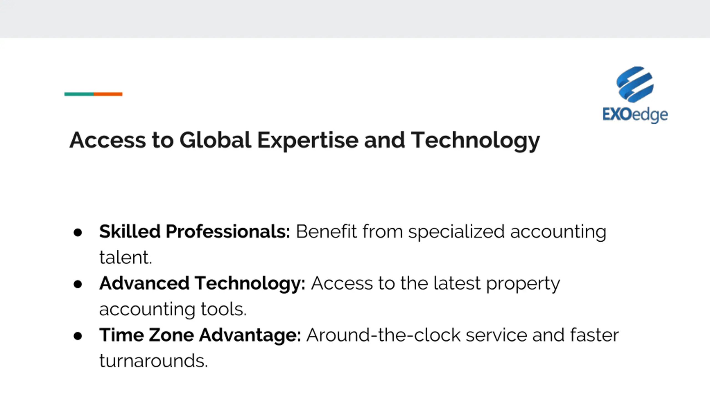Click the word 'talent.' in first bullet

click(x=126, y=257)
